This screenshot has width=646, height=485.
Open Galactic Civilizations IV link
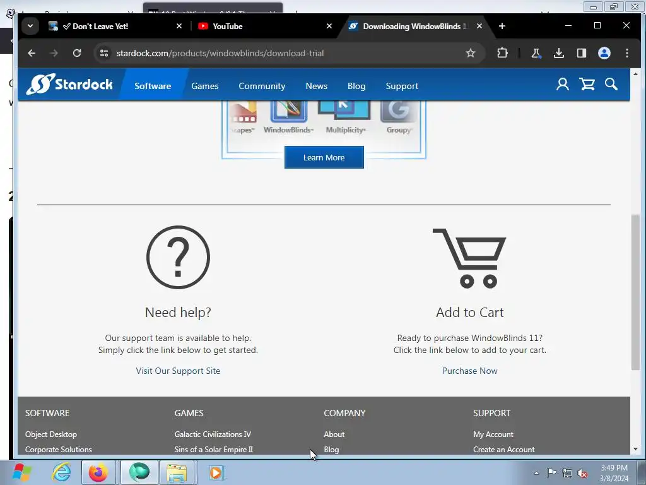coord(213,434)
